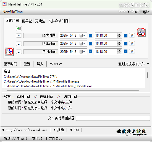Click the 更新时间 button
This screenshot has height=142, width=152.
click(x=11, y=64)
